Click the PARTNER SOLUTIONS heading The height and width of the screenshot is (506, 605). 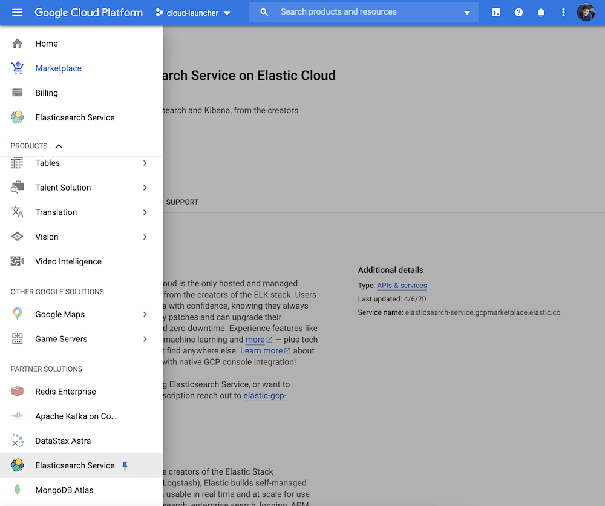coord(47,369)
